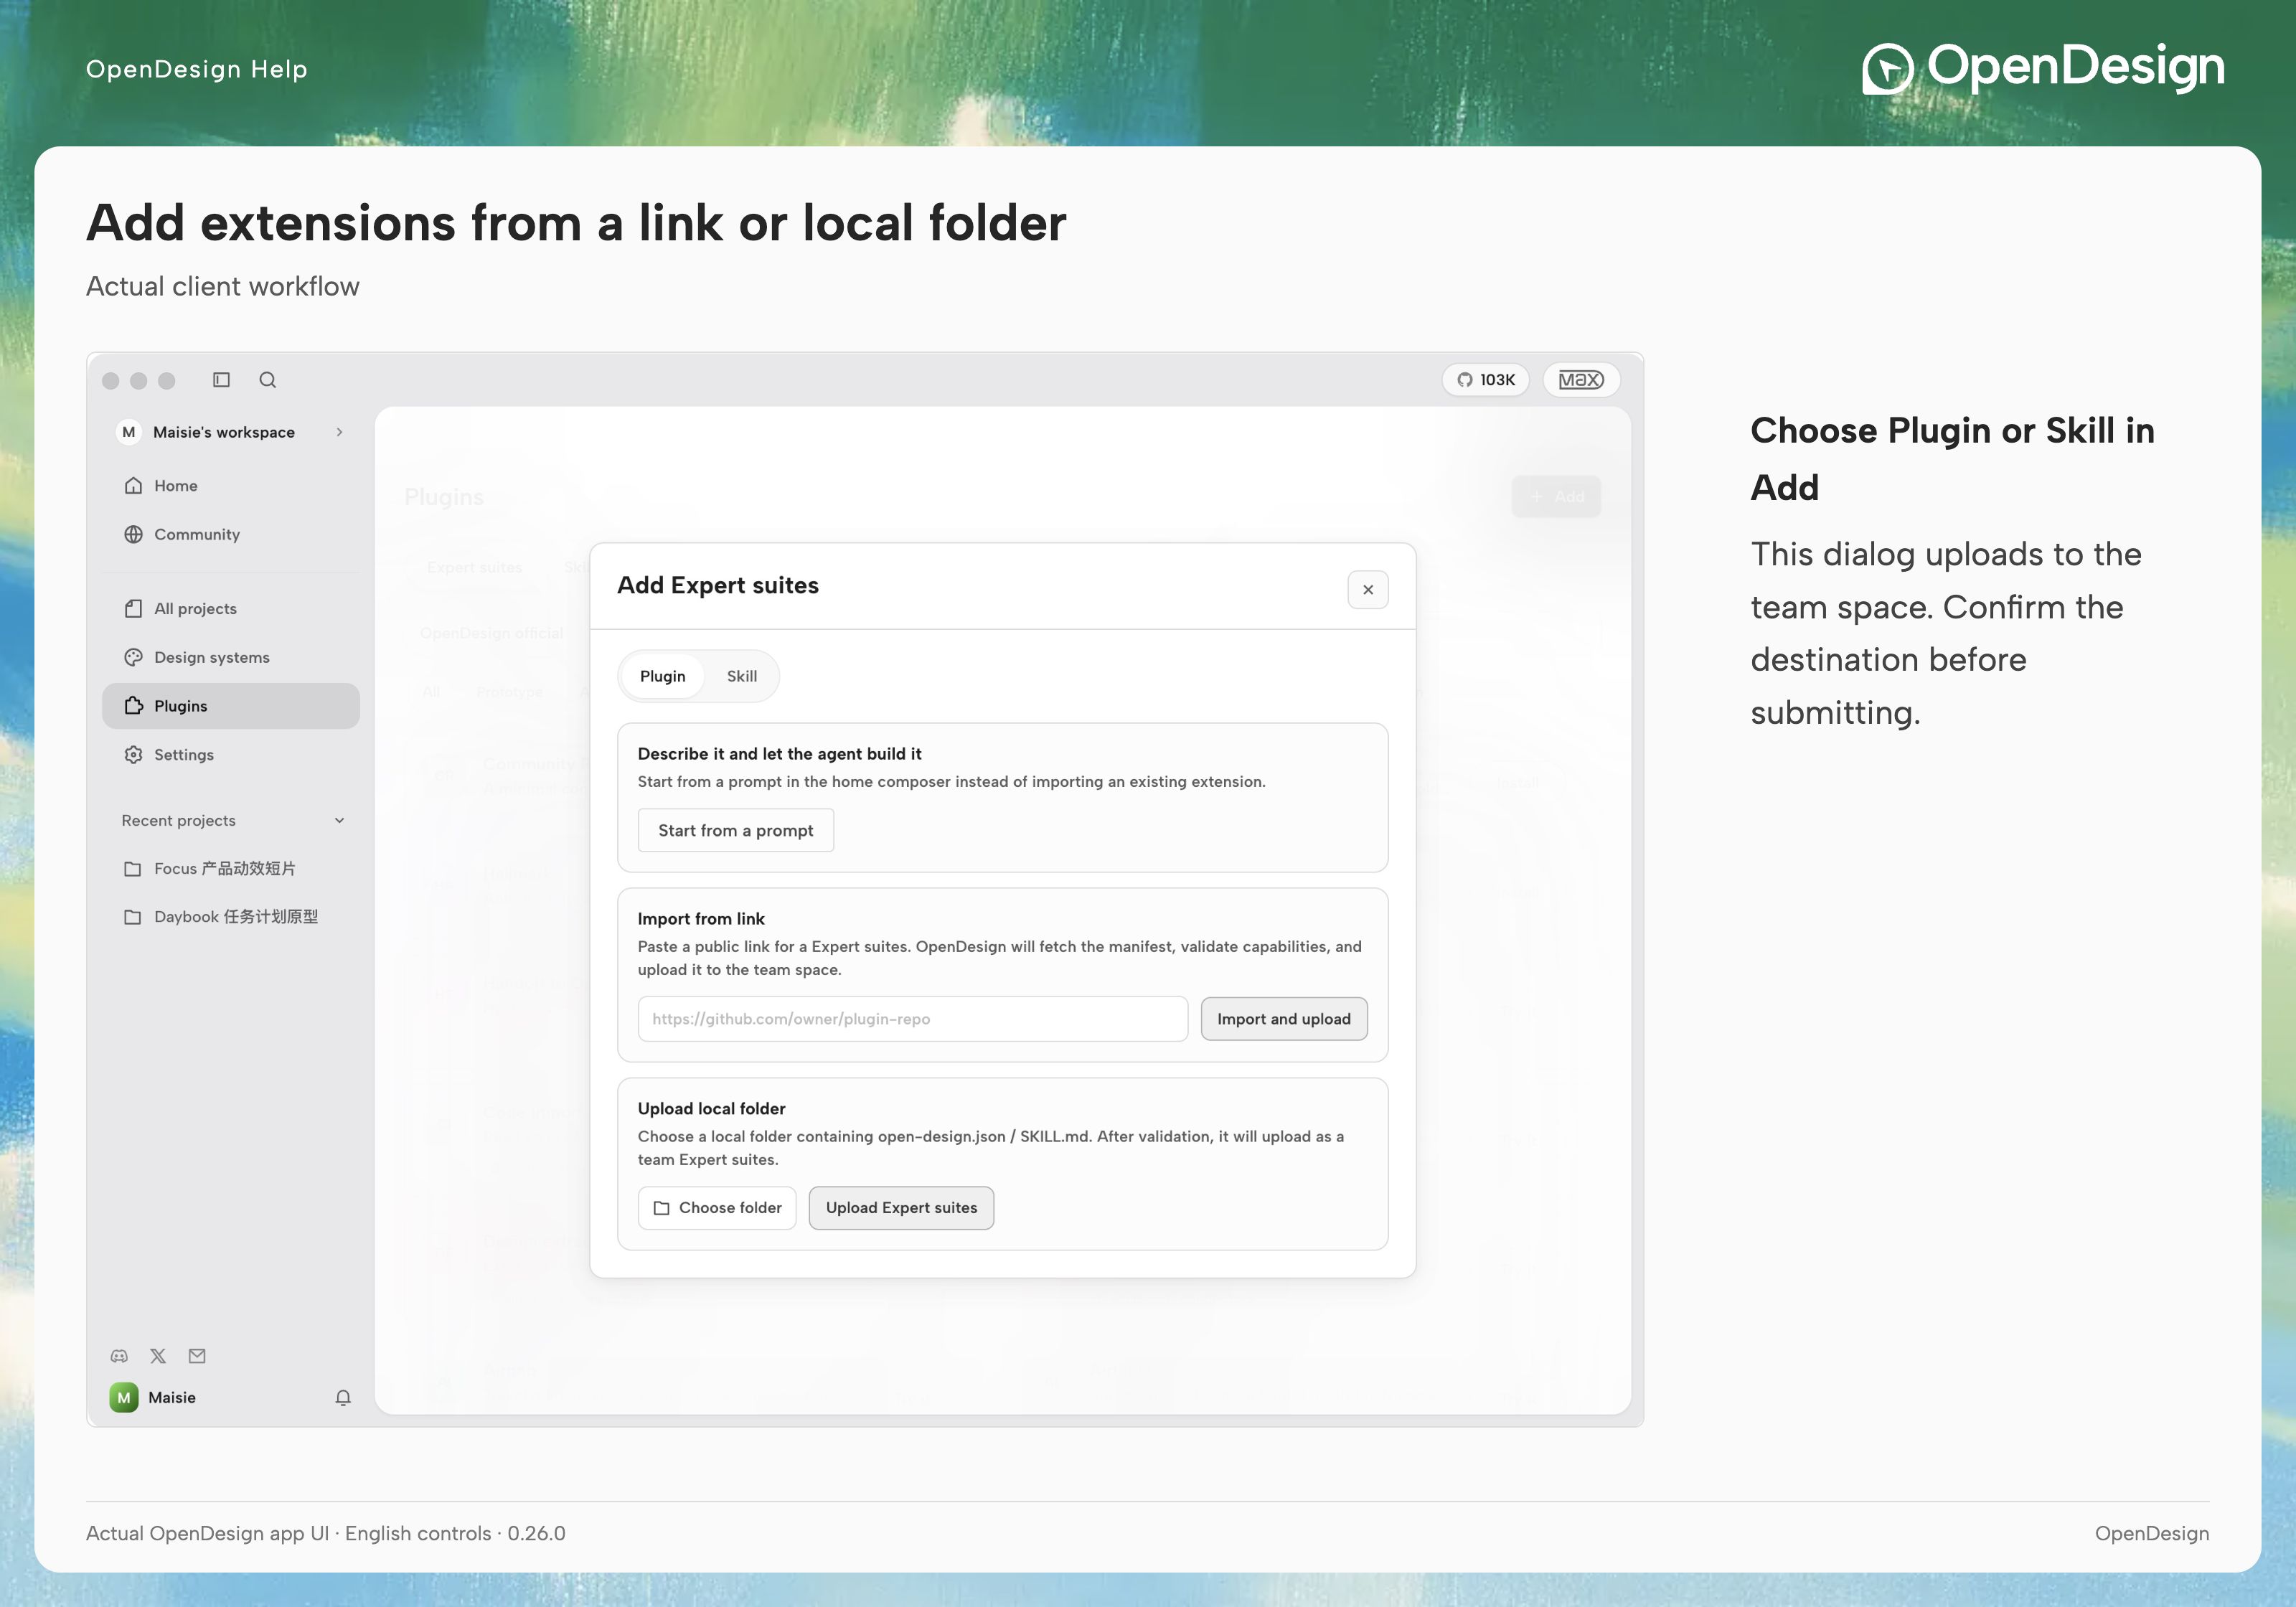
Task: Close the Add Expert suites dialog
Action: pyautogui.click(x=1367, y=590)
